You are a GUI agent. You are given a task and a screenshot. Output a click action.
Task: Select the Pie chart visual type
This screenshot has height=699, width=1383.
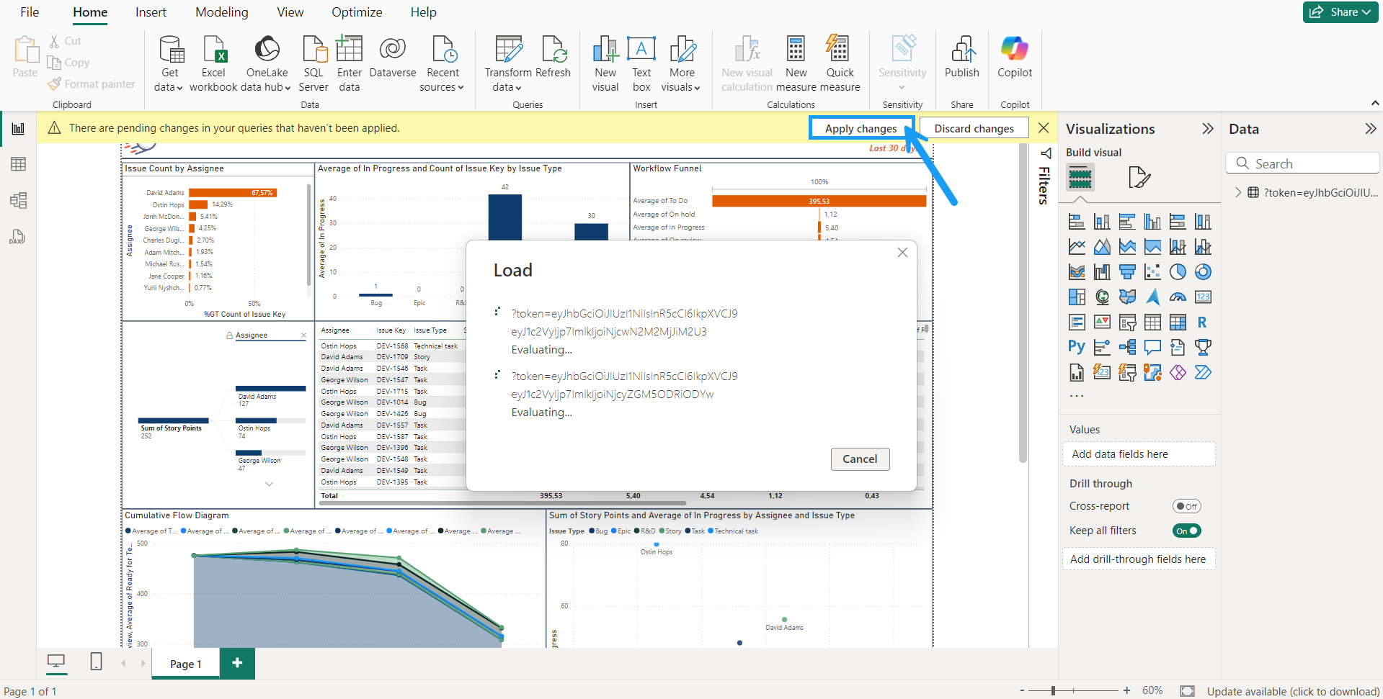(1178, 272)
